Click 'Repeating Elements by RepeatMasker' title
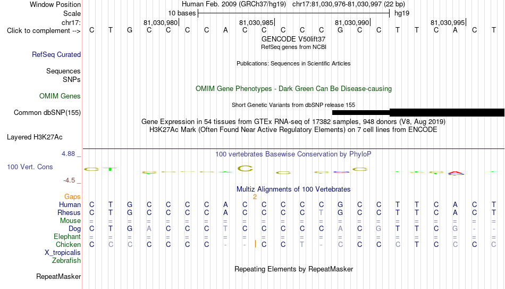 [x=293, y=269]
